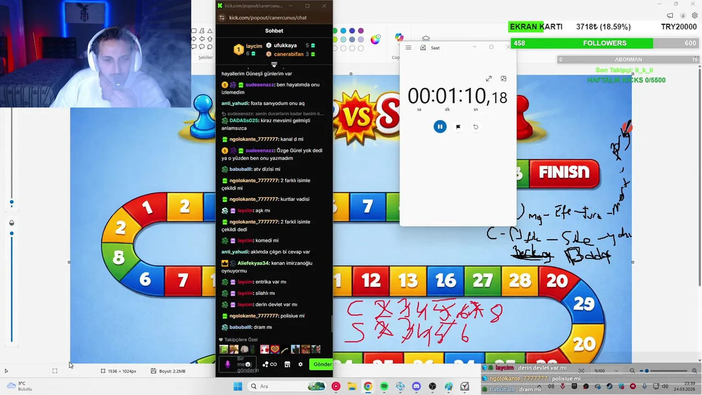Click username babuballl on 'atv dizisi mi'
This screenshot has height=395, width=702.
(x=241, y=169)
